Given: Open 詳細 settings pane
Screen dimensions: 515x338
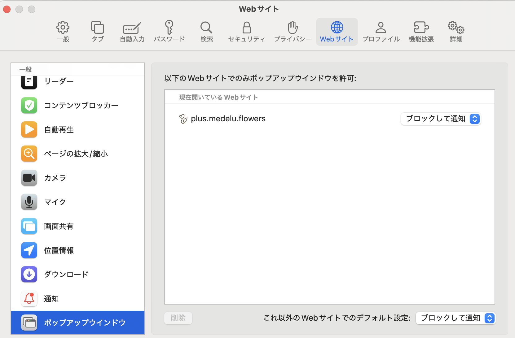Looking at the screenshot, I should [x=456, y=31].
